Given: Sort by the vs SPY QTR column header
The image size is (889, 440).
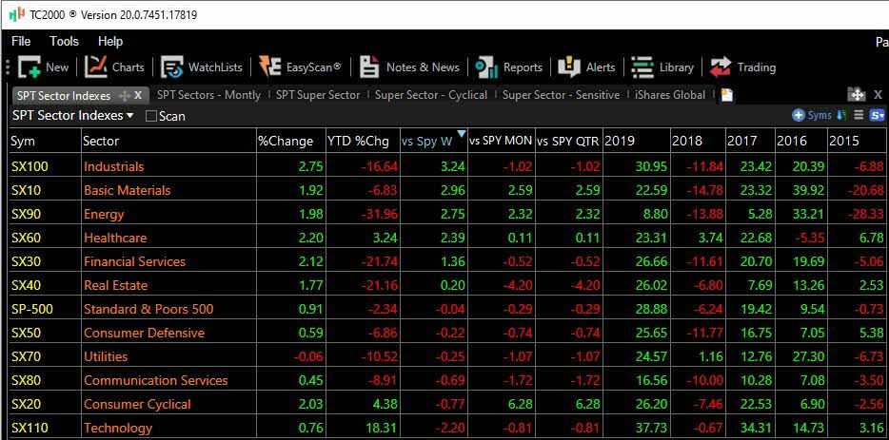Looking at the screenshot, I should tap(568, 141).
